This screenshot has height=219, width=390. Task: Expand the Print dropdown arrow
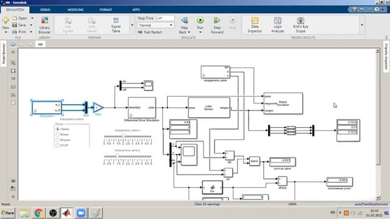(x=31, y=32)
